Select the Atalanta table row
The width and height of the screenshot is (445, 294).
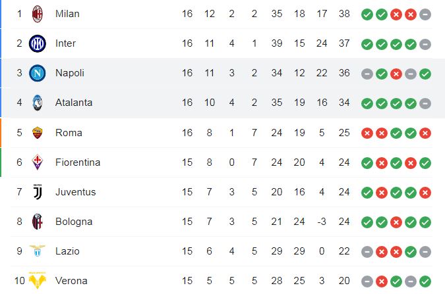point(223,103)
